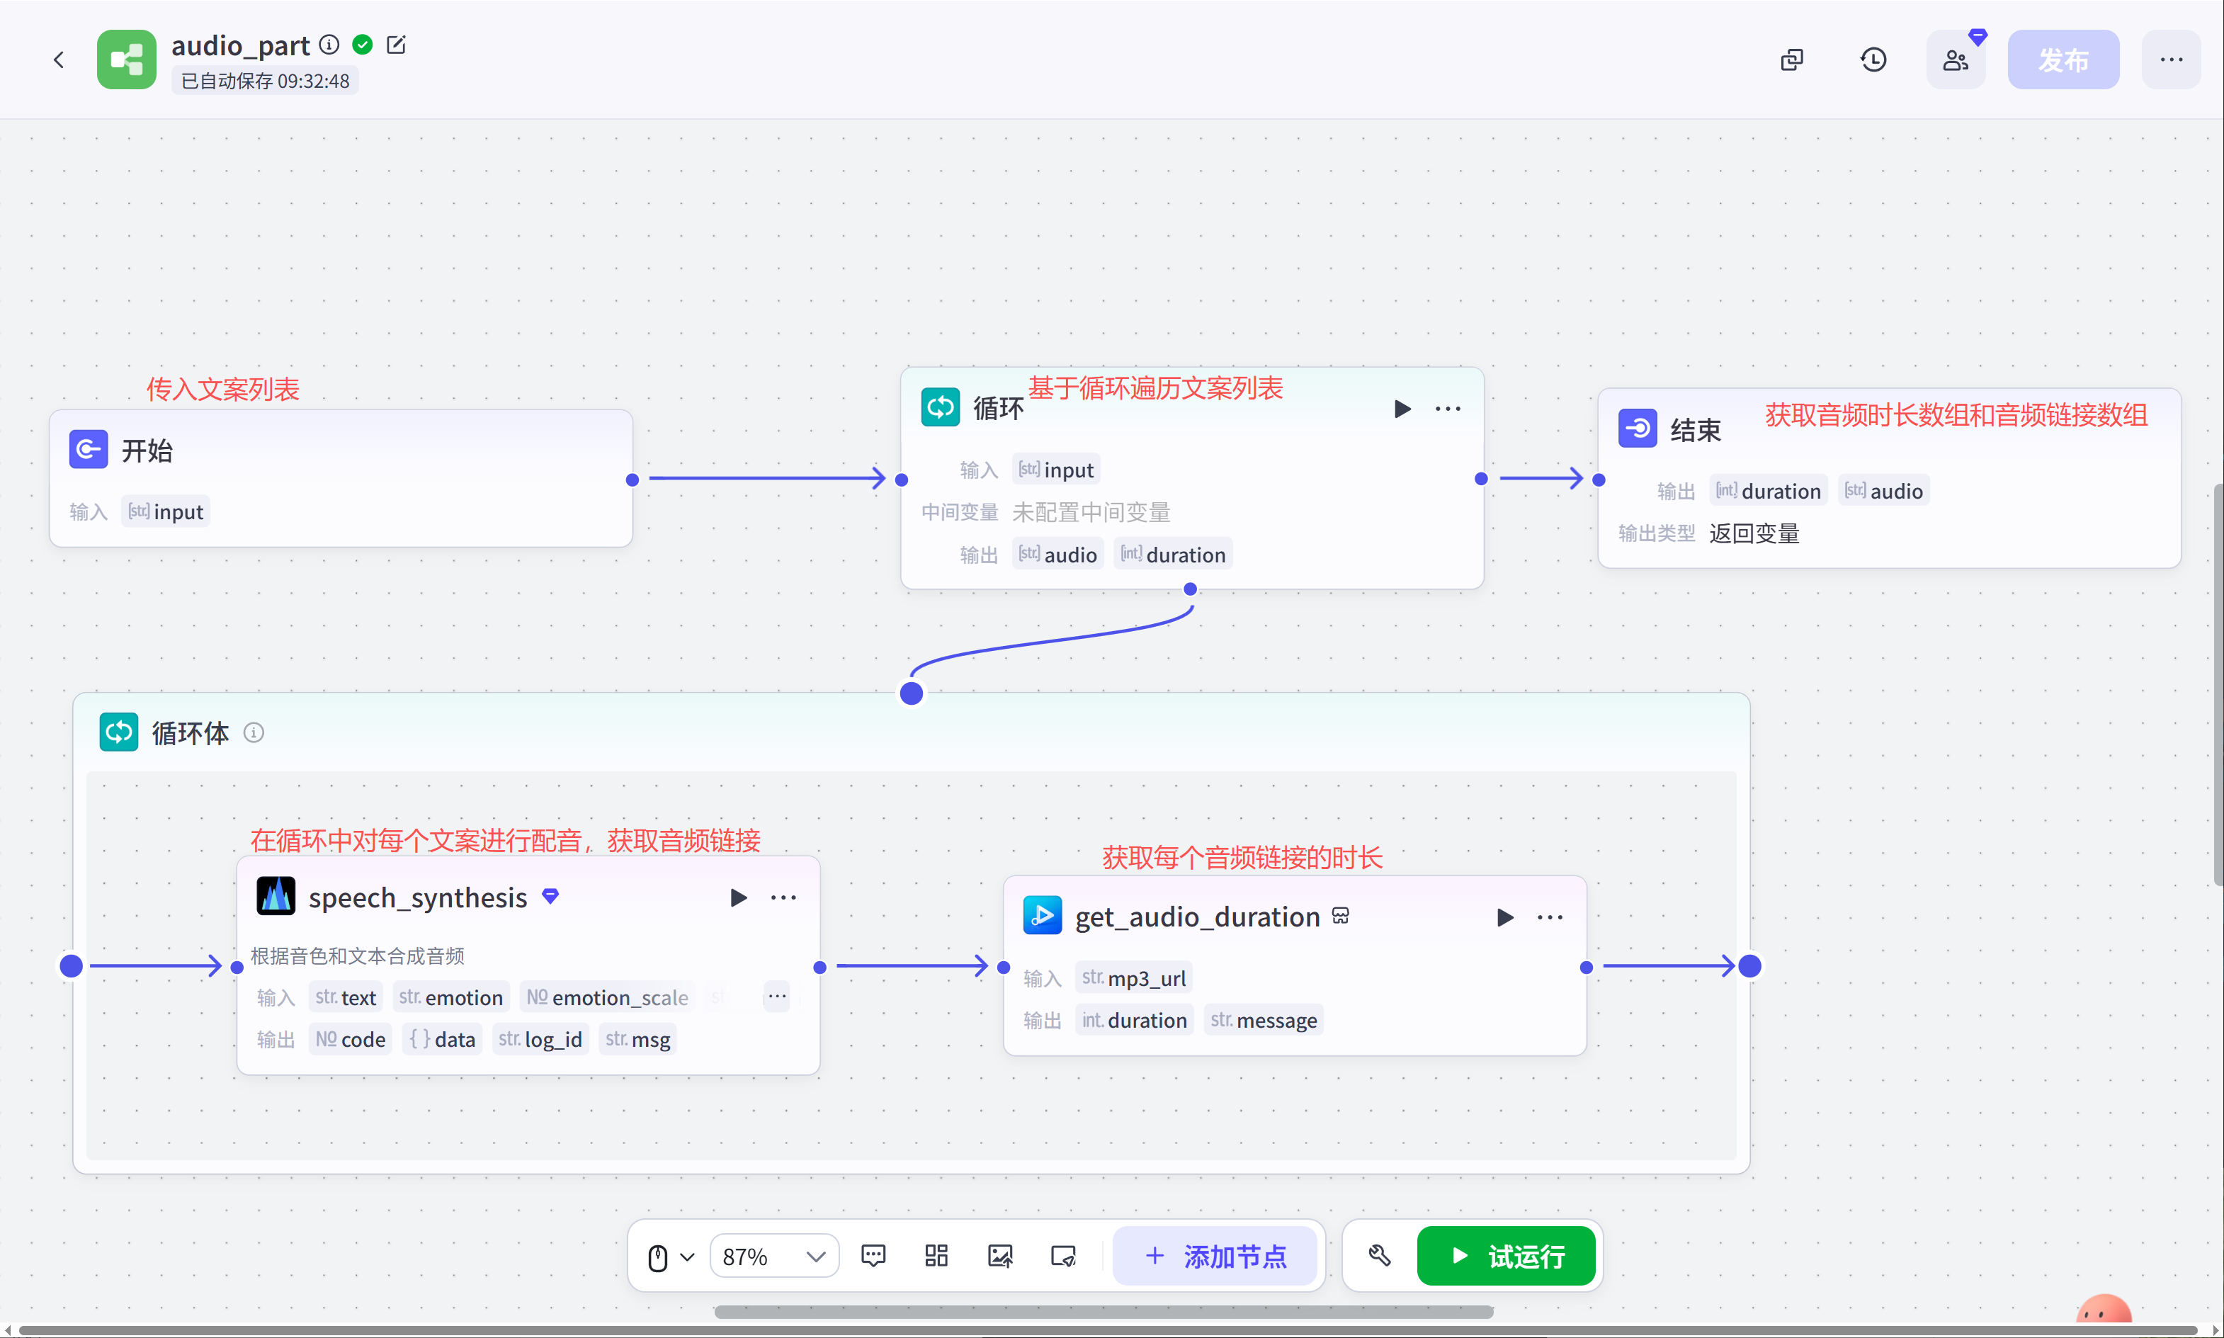Screen dimensions: 2224x1338
Task: Click the edit icon next to audio_part
Action: [396, 45]
